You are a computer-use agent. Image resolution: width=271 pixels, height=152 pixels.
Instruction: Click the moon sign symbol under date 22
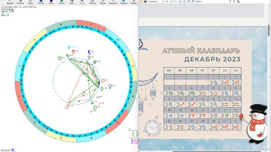[x=214, y=115]
